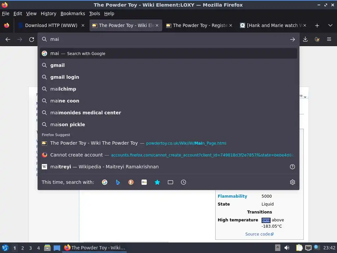Go back to the previous page
Viewport: 337px width, 253px height.
8,40
